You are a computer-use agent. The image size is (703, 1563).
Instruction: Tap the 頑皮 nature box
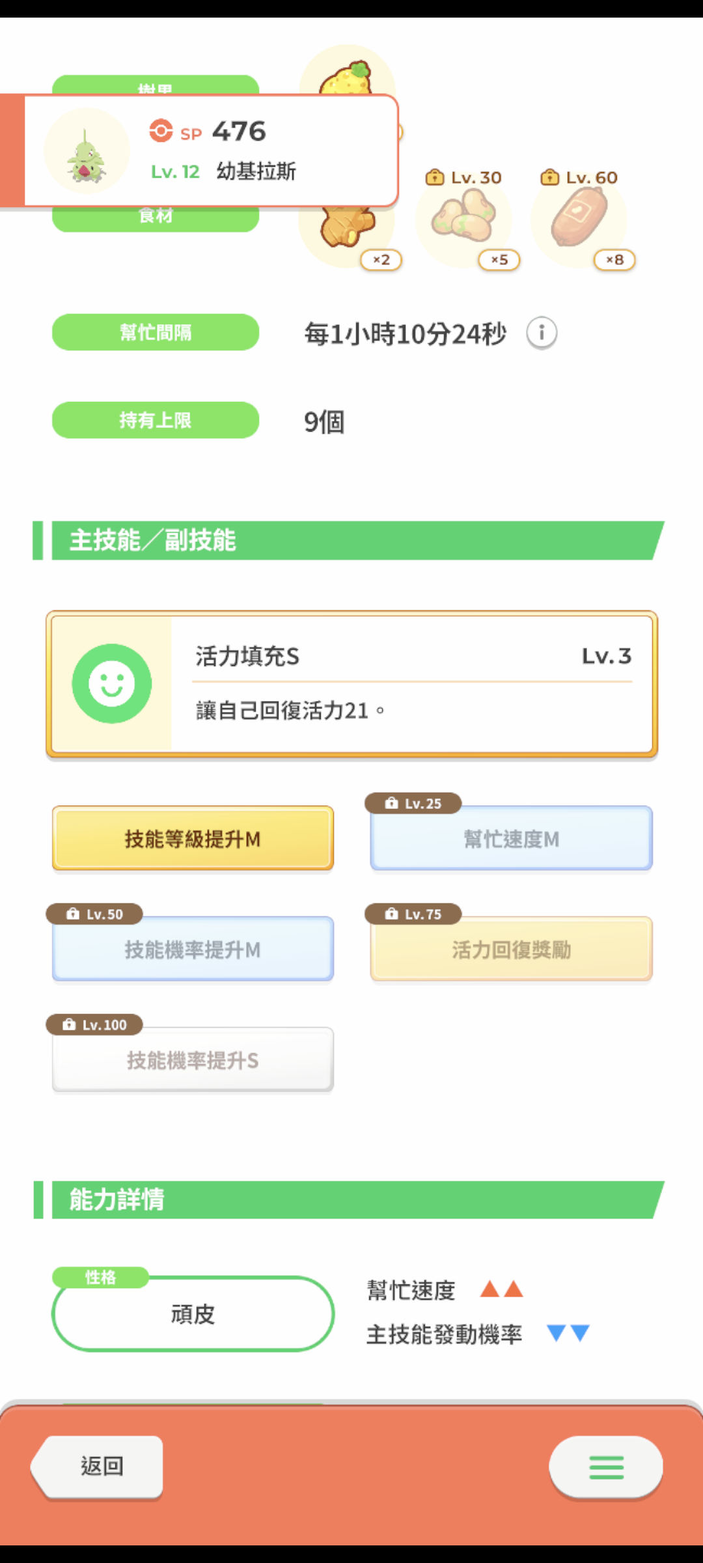tap(193, 1314)
